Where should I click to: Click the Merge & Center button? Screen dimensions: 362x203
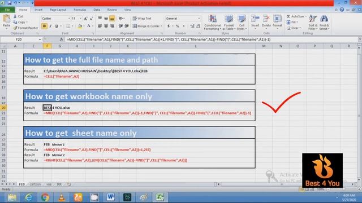146,26
